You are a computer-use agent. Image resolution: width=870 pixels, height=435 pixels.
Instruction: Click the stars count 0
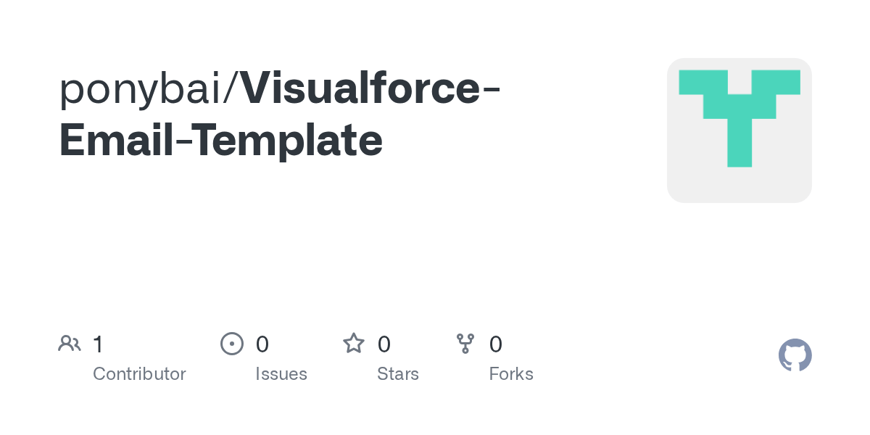coord(384,344)
